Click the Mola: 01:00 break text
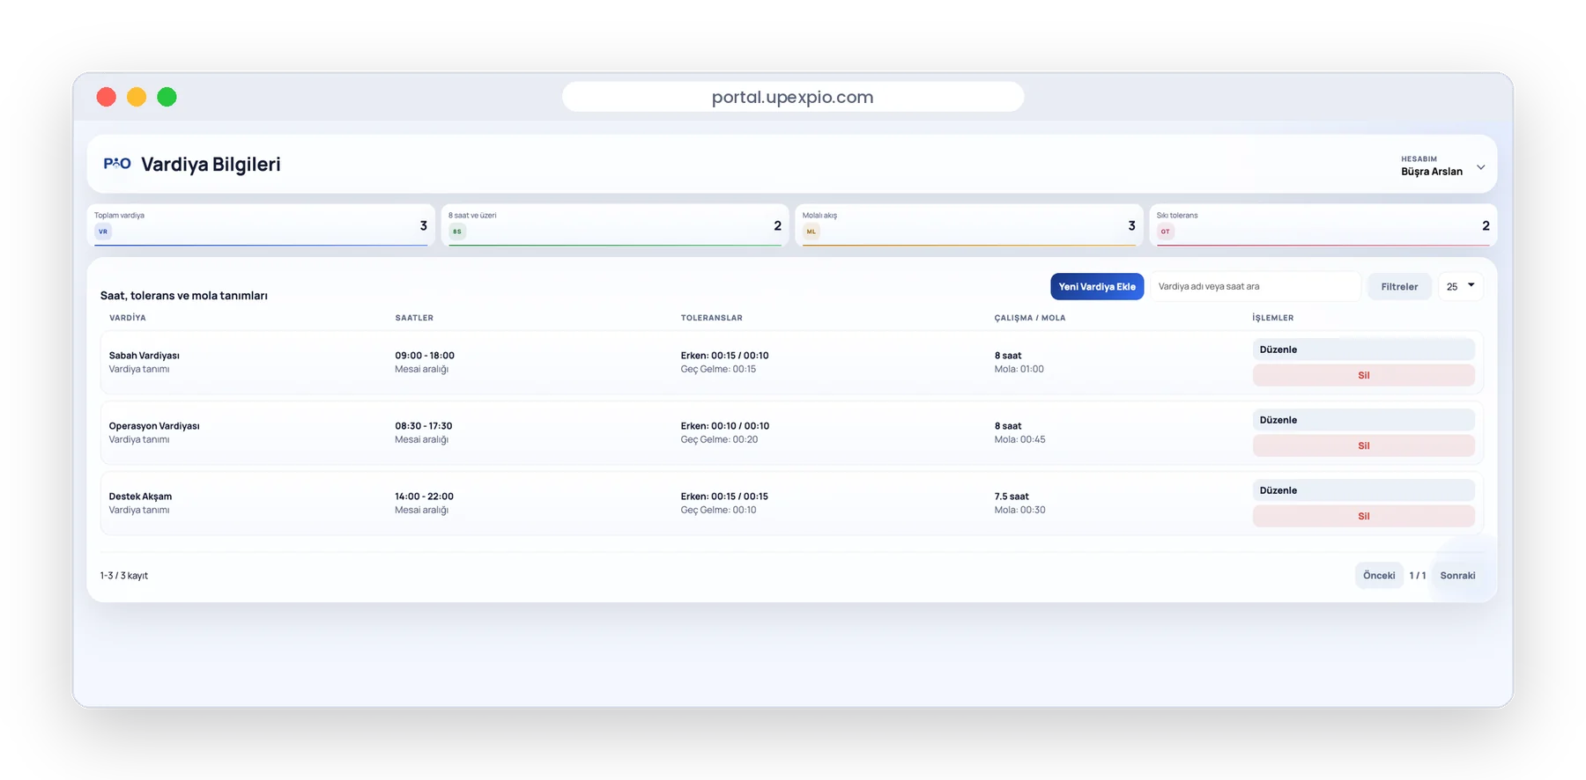 pos(1019,369)
